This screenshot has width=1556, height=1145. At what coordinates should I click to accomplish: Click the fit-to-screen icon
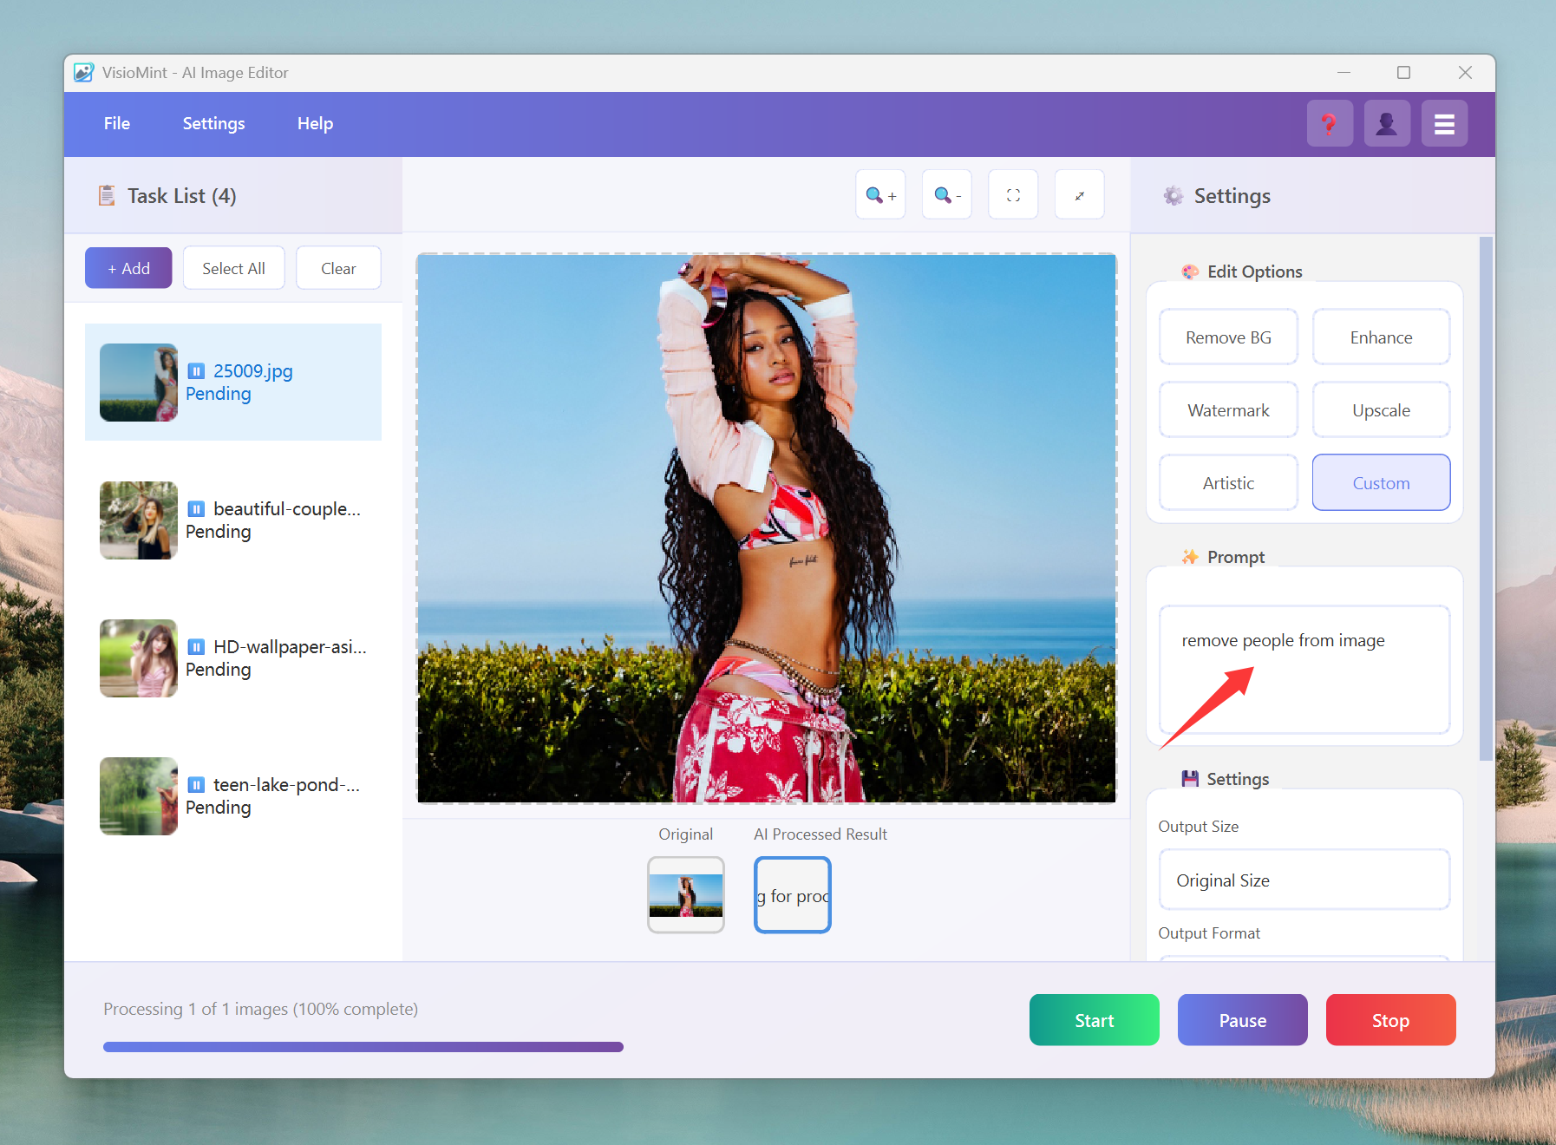pyautogui.click(x=1013, y=195)
